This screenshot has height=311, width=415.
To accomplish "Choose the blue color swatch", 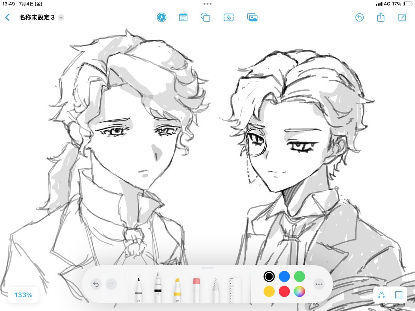I will (284, 276).
